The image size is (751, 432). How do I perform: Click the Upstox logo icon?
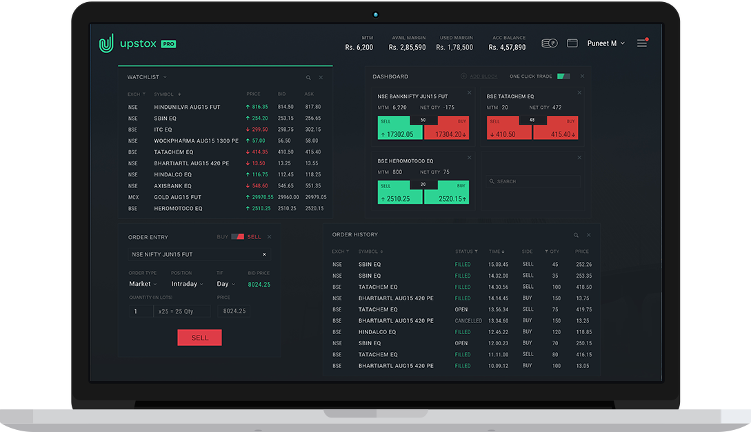106,43
